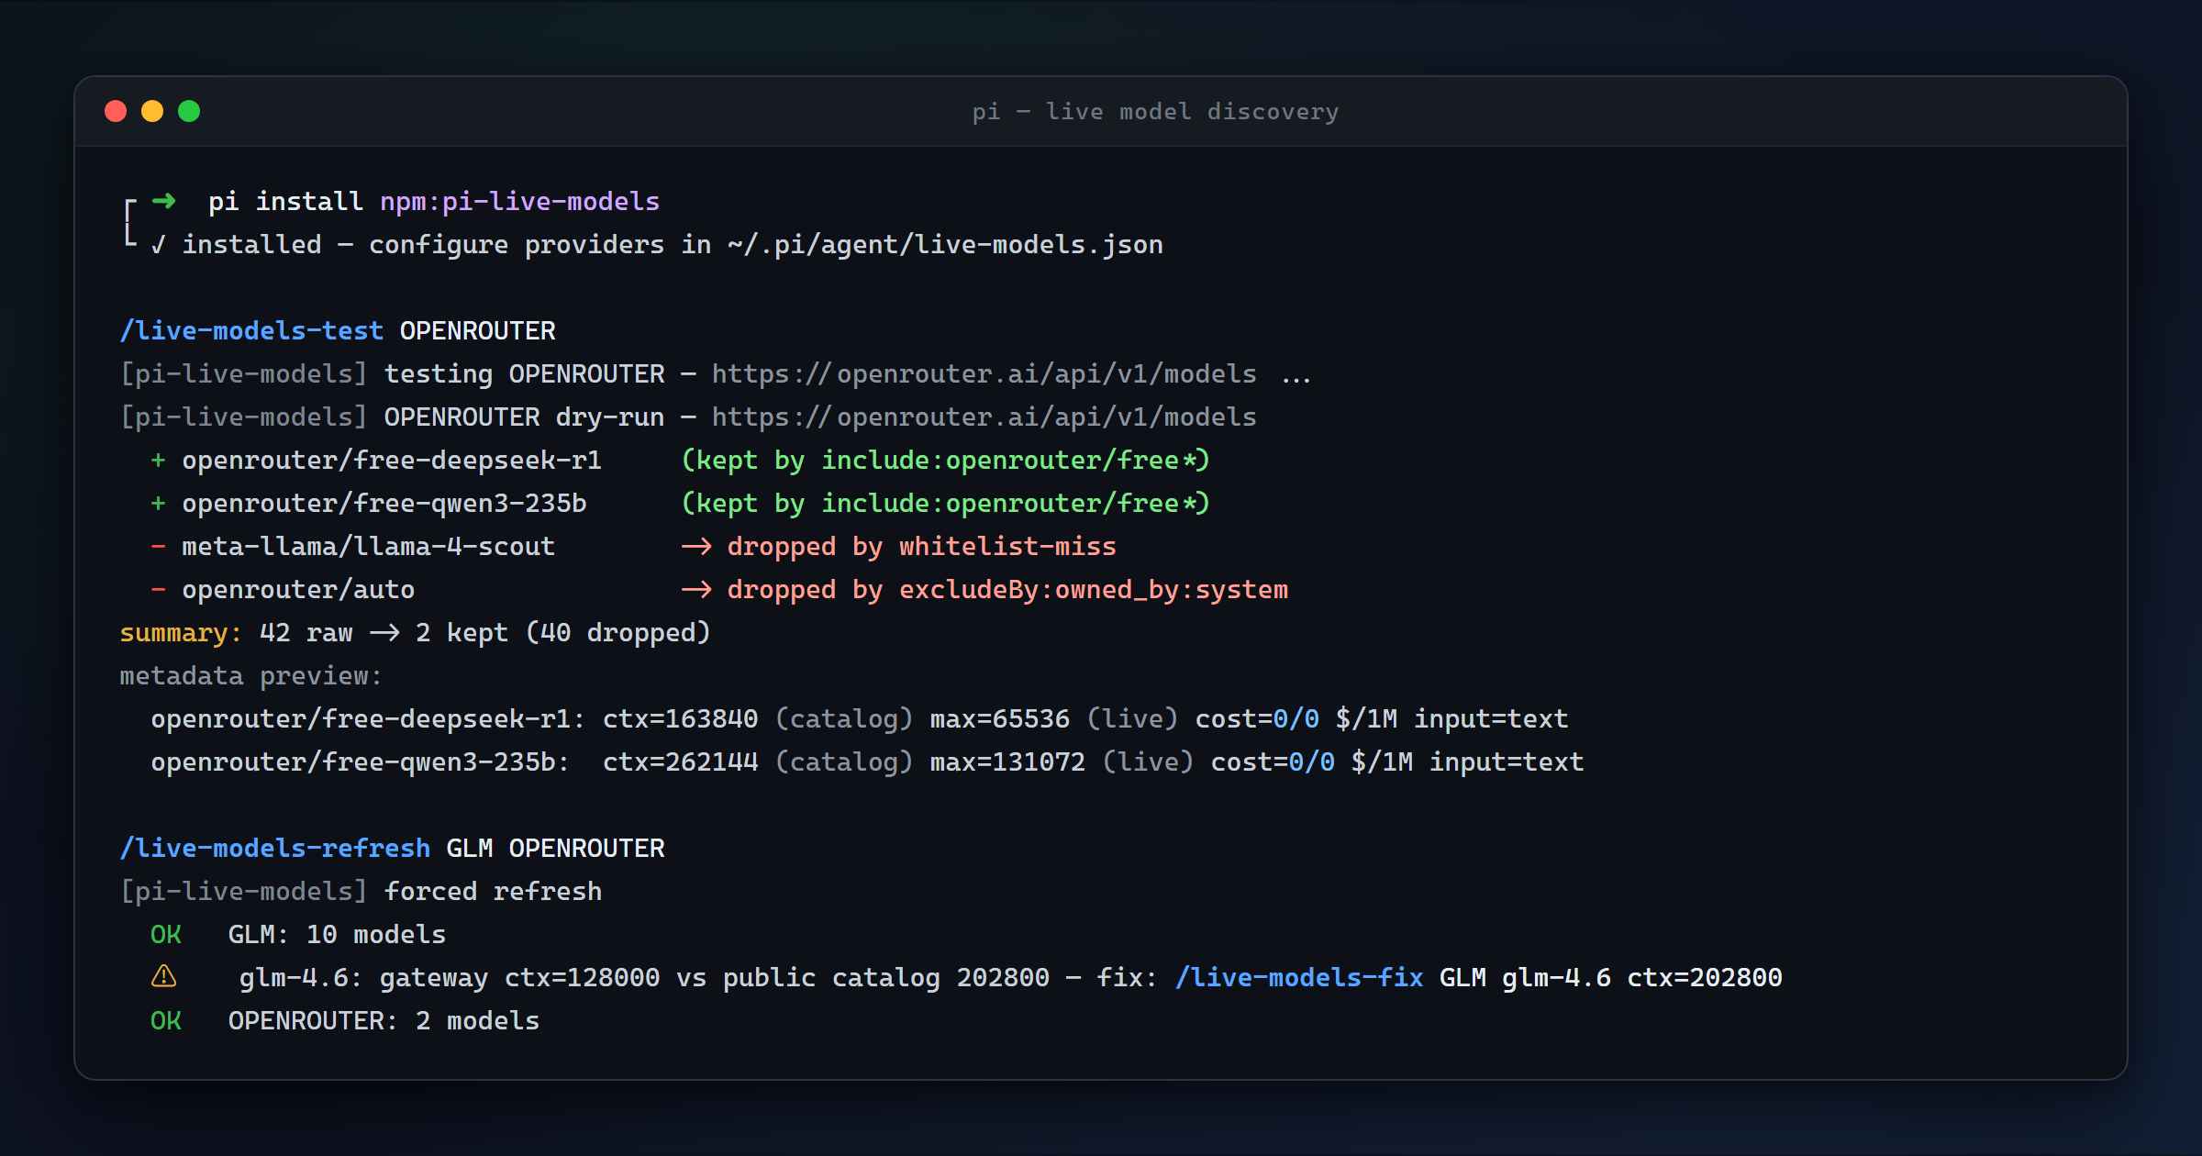
Task: Open the openrouter URL in the dry-run line
Action: (984, 417)
